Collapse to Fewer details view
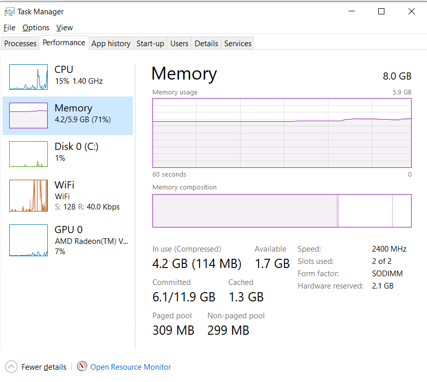 pos(43,367)
